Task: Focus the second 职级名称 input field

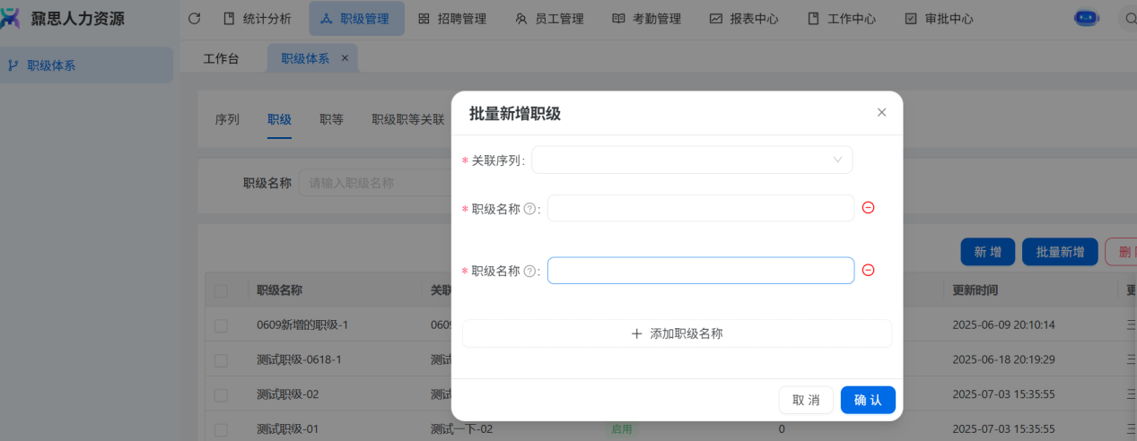Action: pos(700,271)
